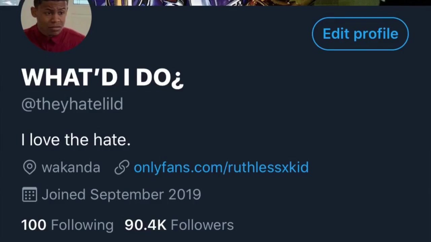Open the round profile avatar photo
431x242 pixels.
56,26
